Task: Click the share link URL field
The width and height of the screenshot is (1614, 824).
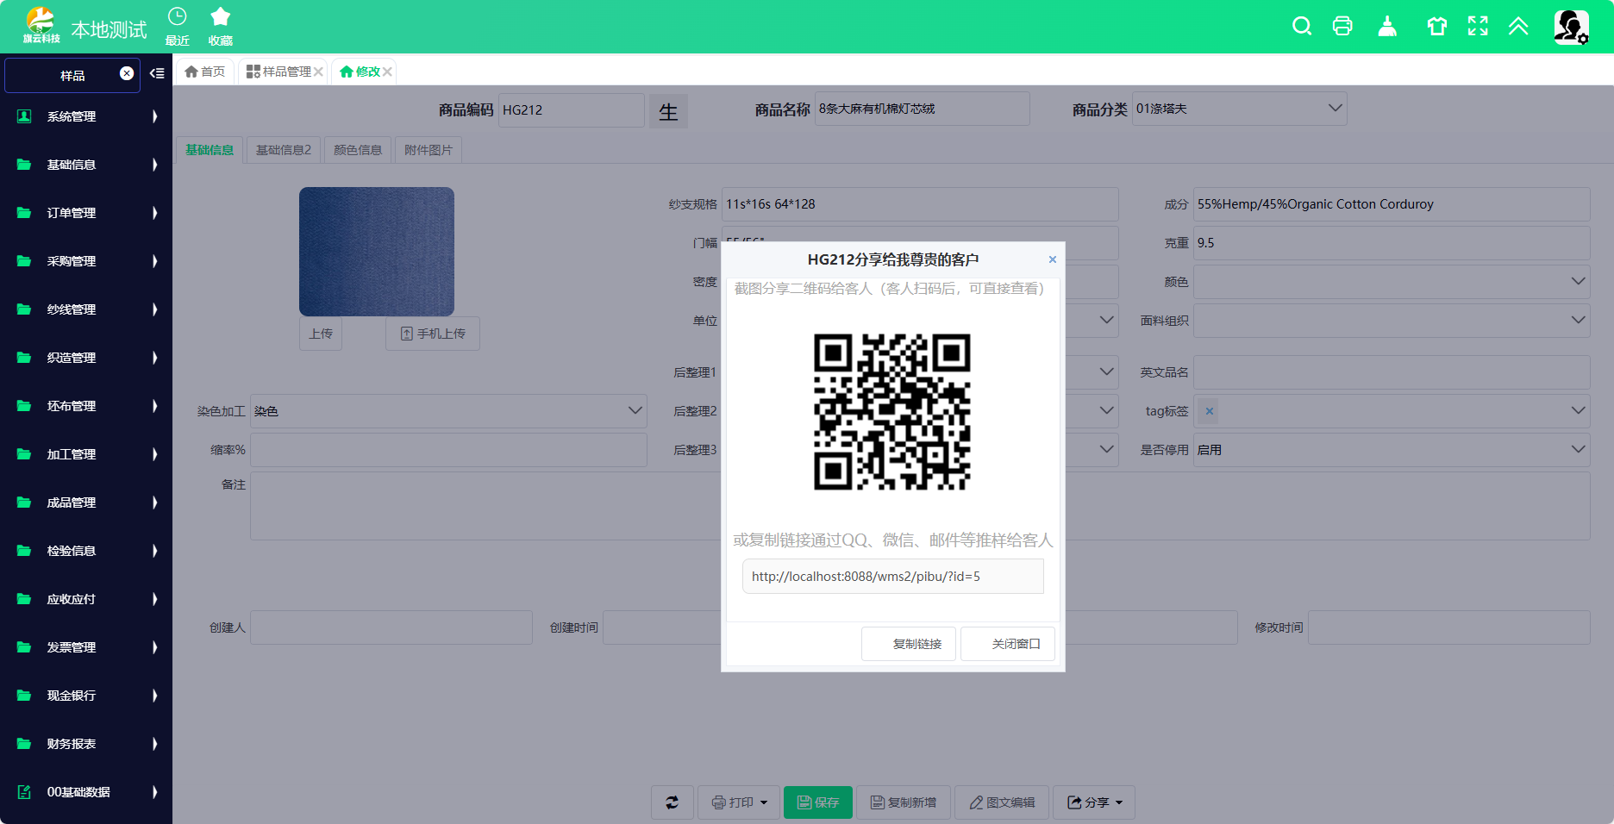Action: point(893,577)
